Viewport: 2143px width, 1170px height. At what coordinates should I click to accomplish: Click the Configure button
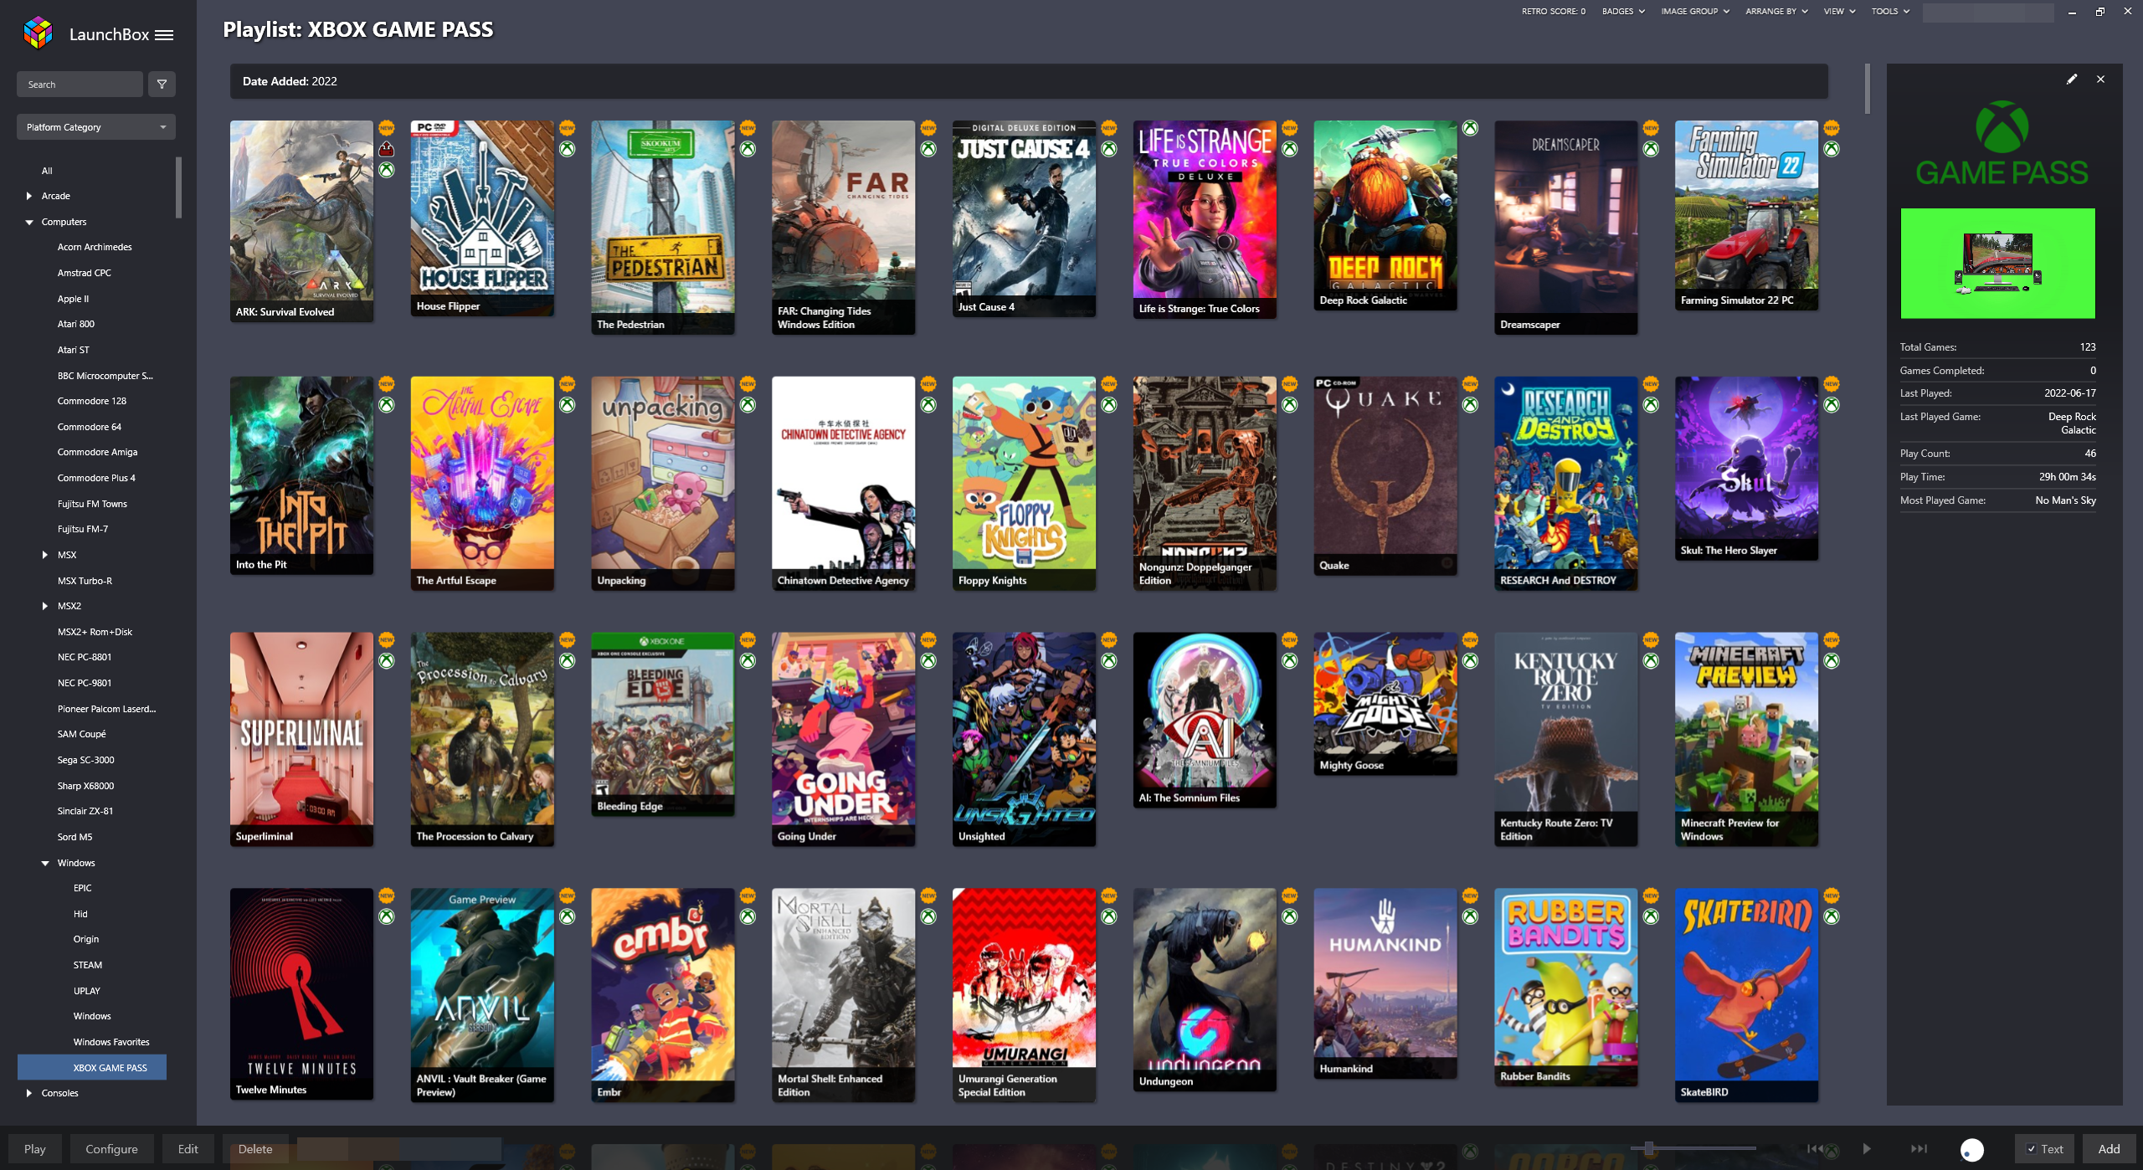pos(111,1149)
